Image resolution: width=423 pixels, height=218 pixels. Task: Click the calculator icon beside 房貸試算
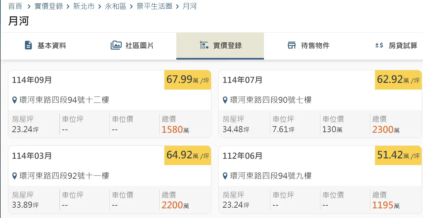[379, 45]
